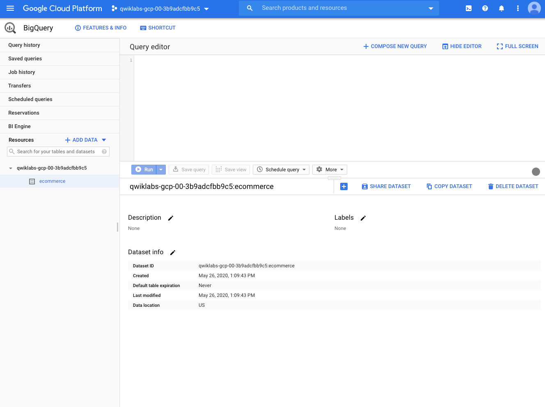
Task: Open the Cloud Shell terminal icon
Action: [469, 8]
